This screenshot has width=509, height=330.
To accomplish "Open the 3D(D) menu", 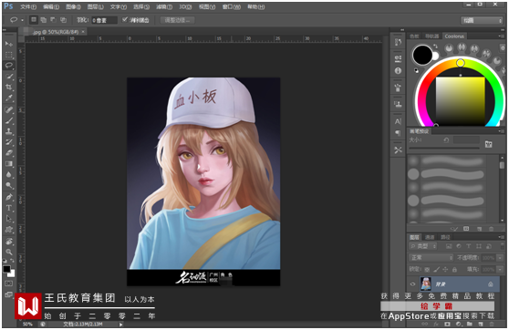I will tap(185, 6).
